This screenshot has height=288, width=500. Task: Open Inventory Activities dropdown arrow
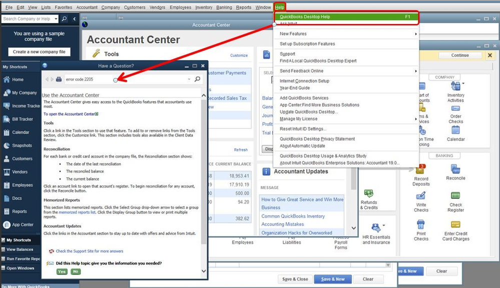pos(463,83)
